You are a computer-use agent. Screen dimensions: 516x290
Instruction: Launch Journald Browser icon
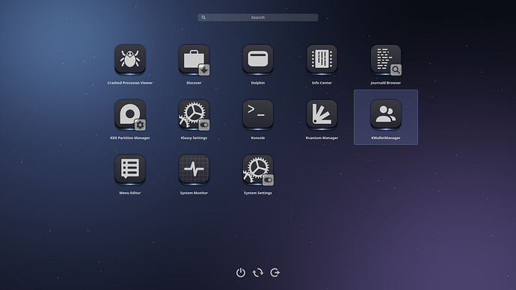pyautogui.click(x=386, y=60)
